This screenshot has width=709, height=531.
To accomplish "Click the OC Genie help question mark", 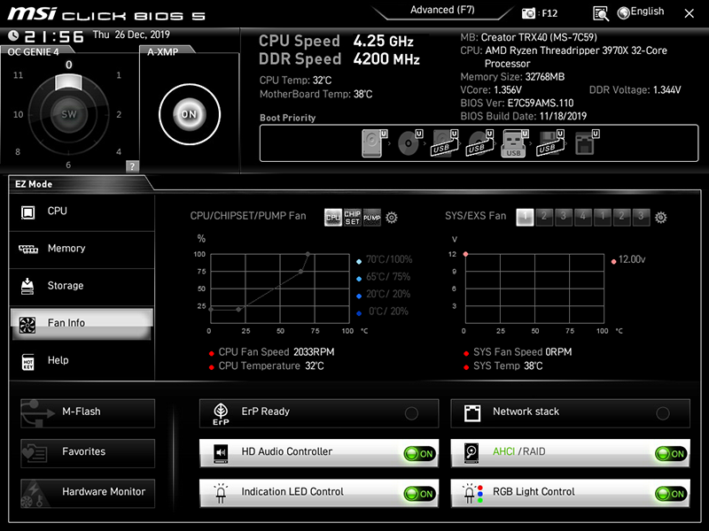I will pos(132,165).
